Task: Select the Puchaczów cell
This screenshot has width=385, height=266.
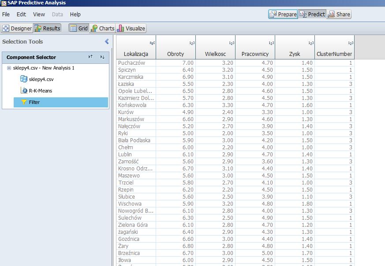Action: click(x=136, y=63)
